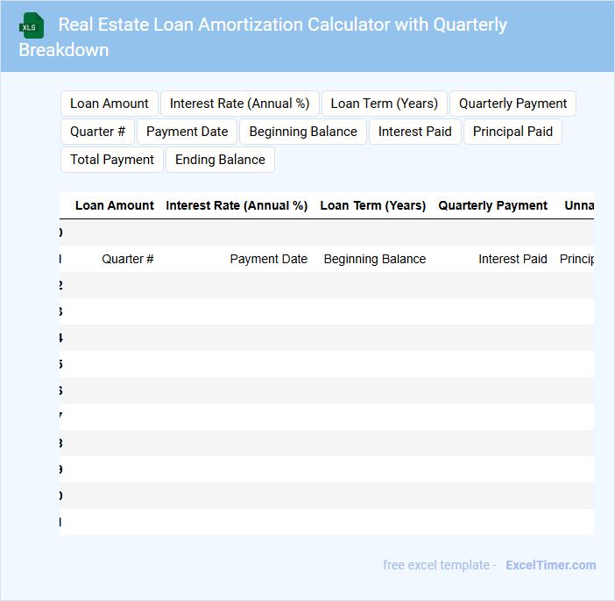Click the Quarterly Payment column header
This screenshot has height=601, width=615.
(493, 206)
